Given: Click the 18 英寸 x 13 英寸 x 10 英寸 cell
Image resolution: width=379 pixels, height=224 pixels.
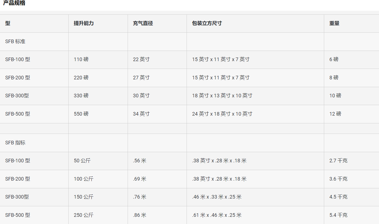Looking at the screenshot, I should pos(222,96).
